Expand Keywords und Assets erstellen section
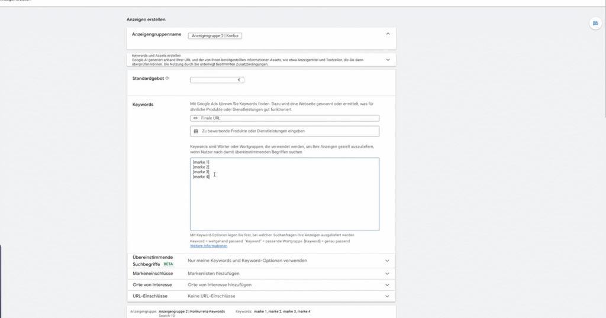606x318 pixels. click(x=388, y=60)
